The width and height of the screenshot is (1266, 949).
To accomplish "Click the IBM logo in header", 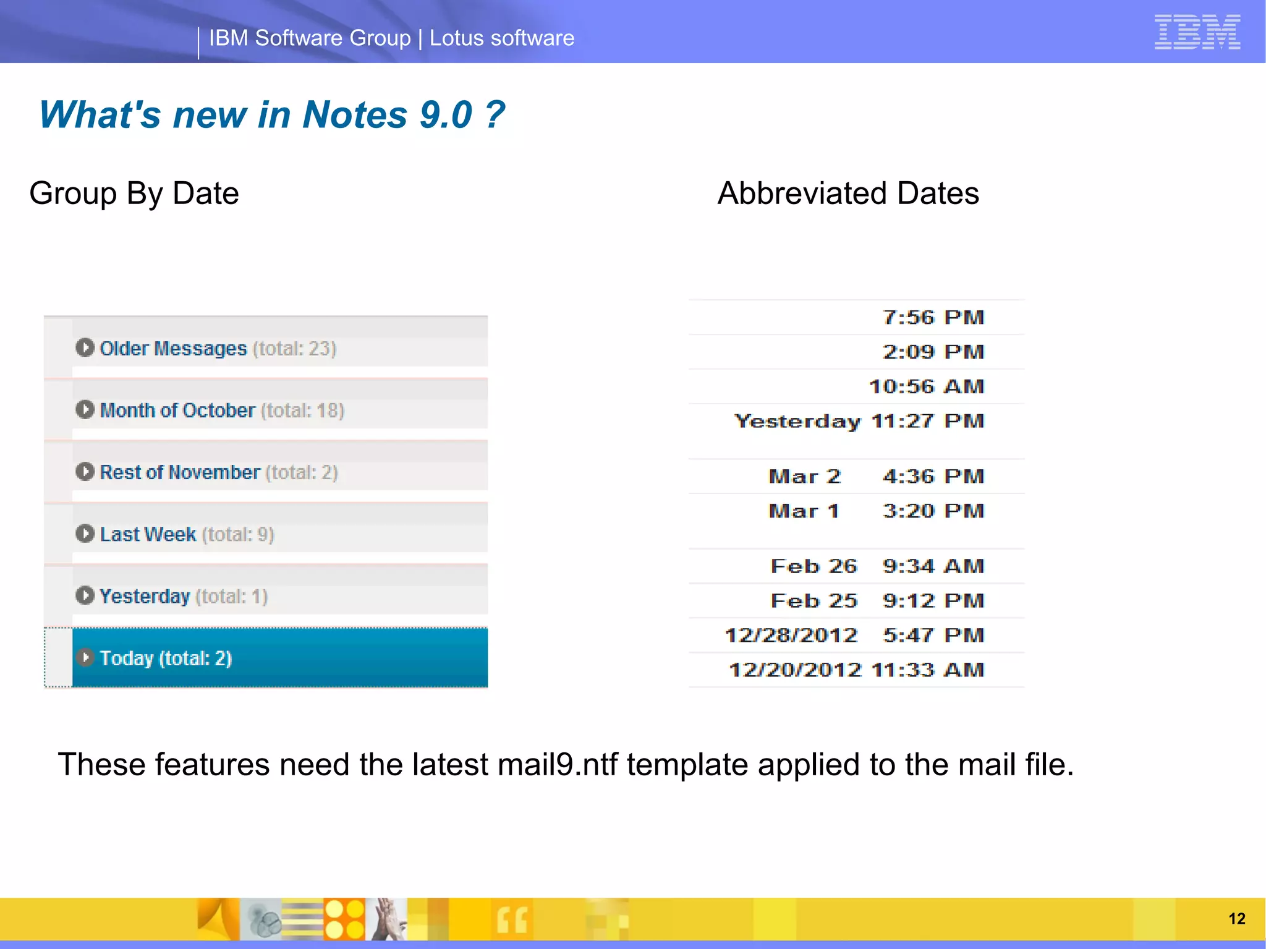I will click(1197, 32).
